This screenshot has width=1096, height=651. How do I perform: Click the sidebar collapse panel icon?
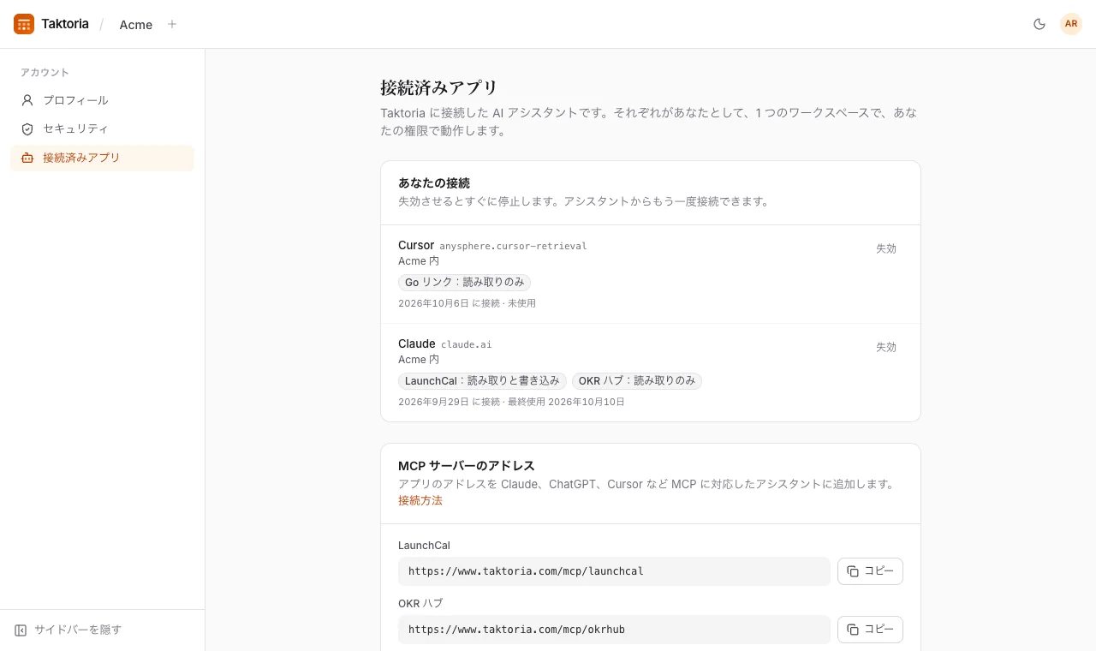point(21,630)
